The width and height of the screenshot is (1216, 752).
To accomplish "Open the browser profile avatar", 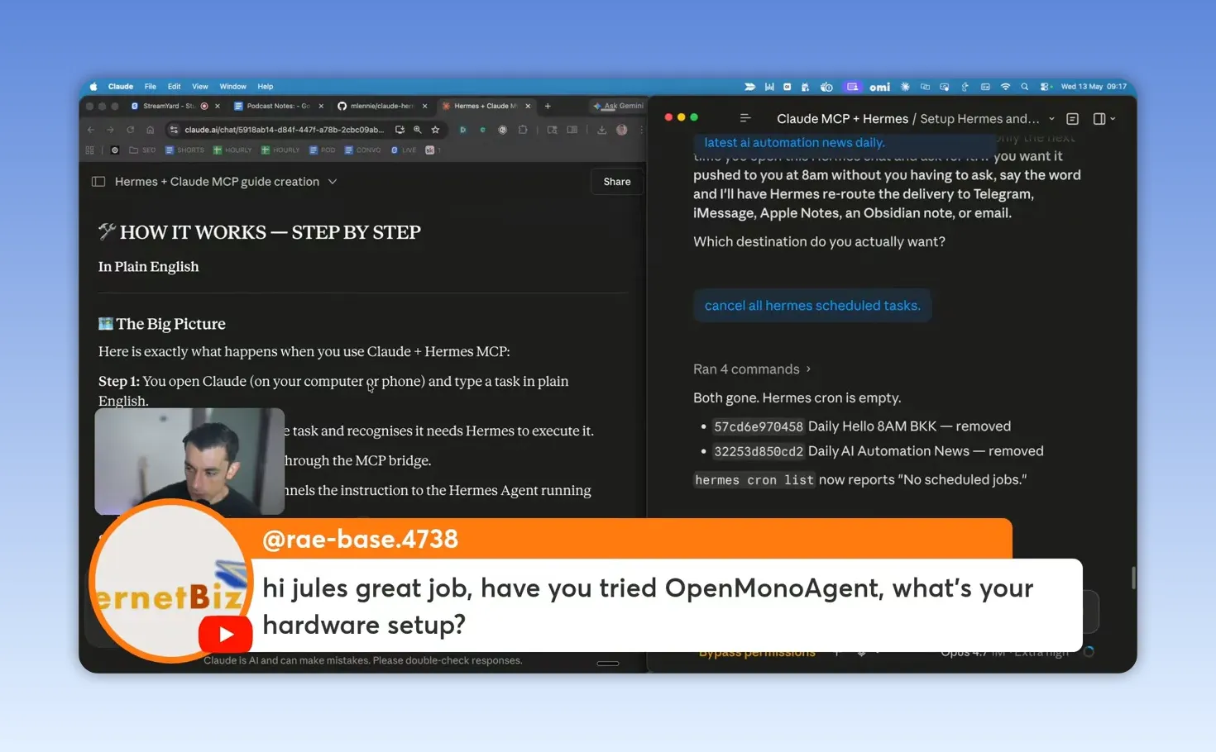I will coord(621,130).
